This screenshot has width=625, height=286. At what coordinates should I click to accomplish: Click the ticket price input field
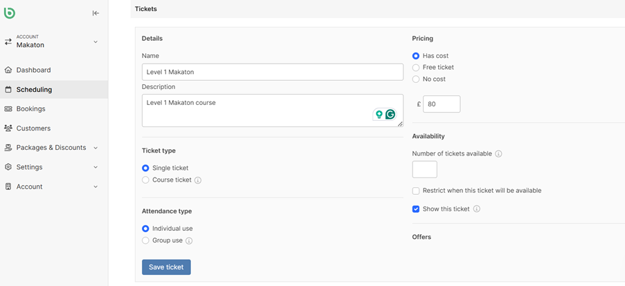[442, 104]
